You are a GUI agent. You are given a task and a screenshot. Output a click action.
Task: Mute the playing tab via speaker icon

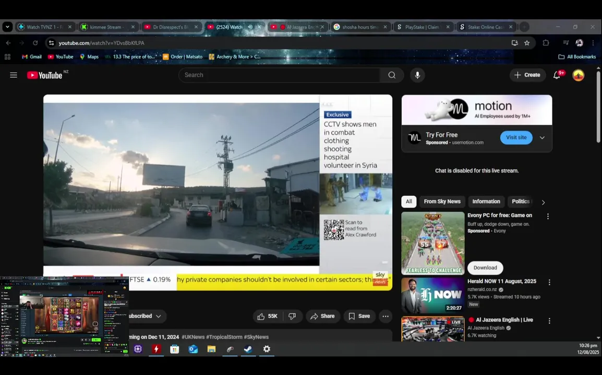point(250,27)
